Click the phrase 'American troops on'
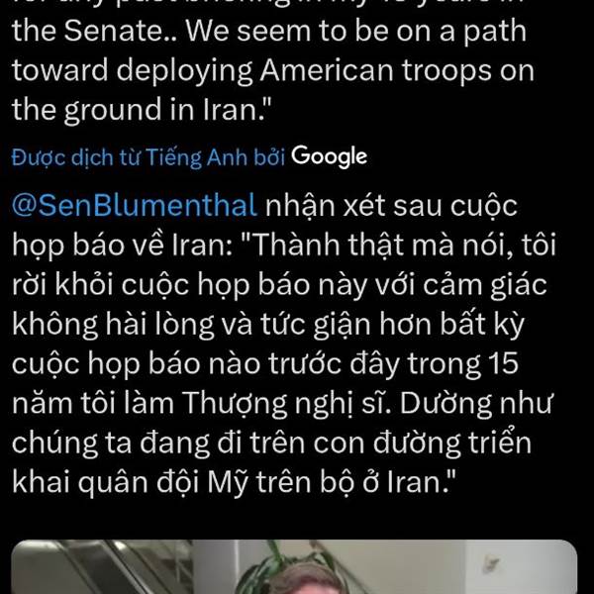 pyautogui.click(x=397, y=70)
